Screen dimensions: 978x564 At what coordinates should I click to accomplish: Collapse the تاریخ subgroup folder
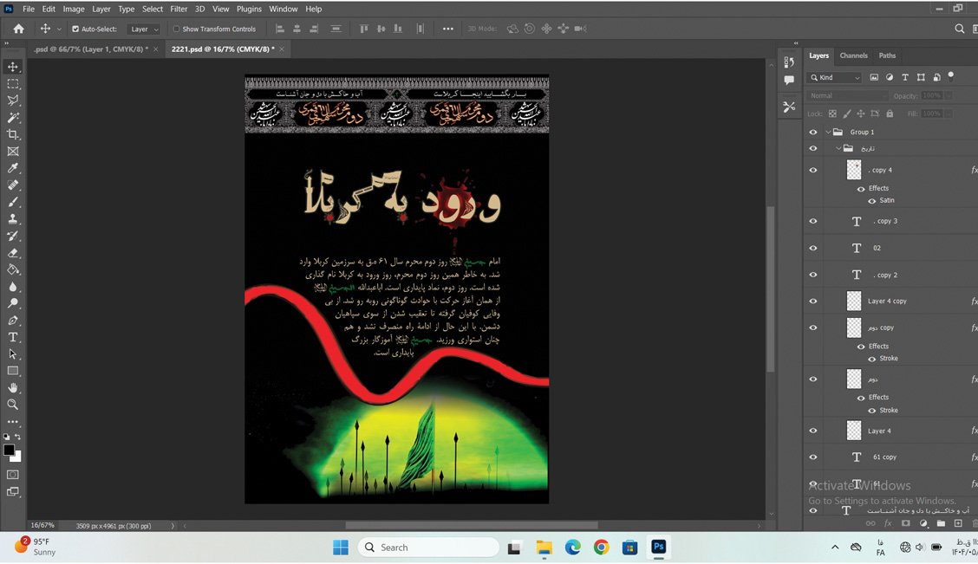point(839,148)
